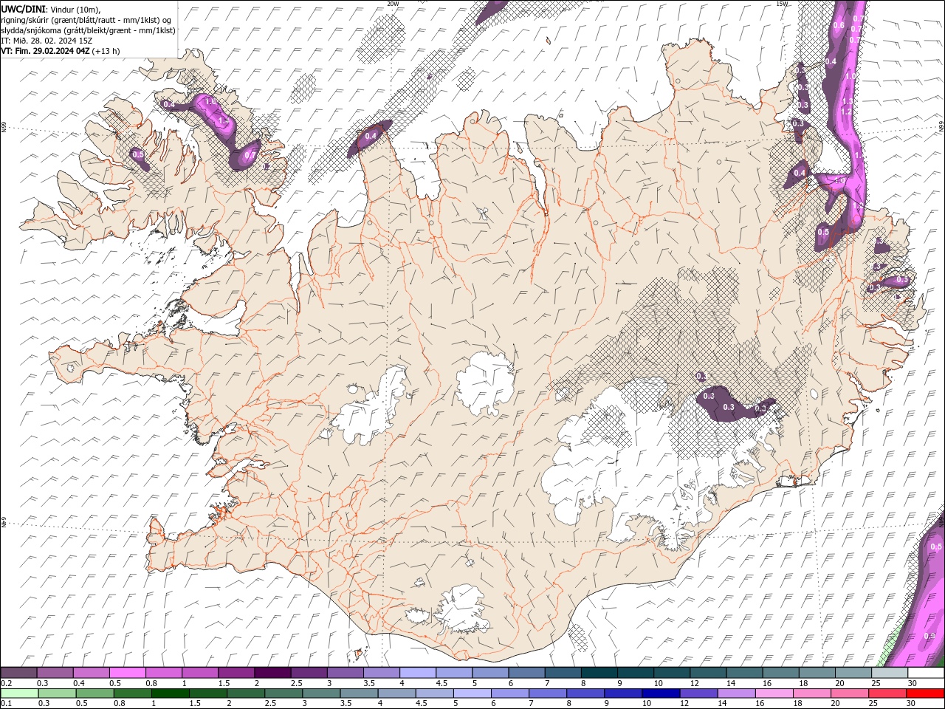
Task: Click the 'VT: Fim. 29.02.2024 04Z (+13 h)' line
Action: point(61,51)
